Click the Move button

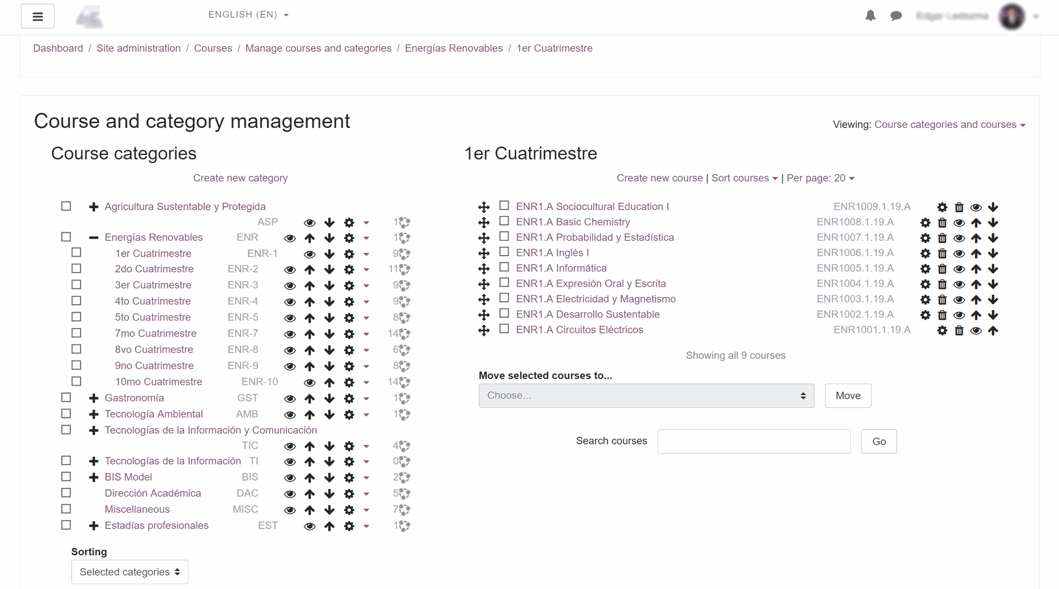(x=848, y=396)
